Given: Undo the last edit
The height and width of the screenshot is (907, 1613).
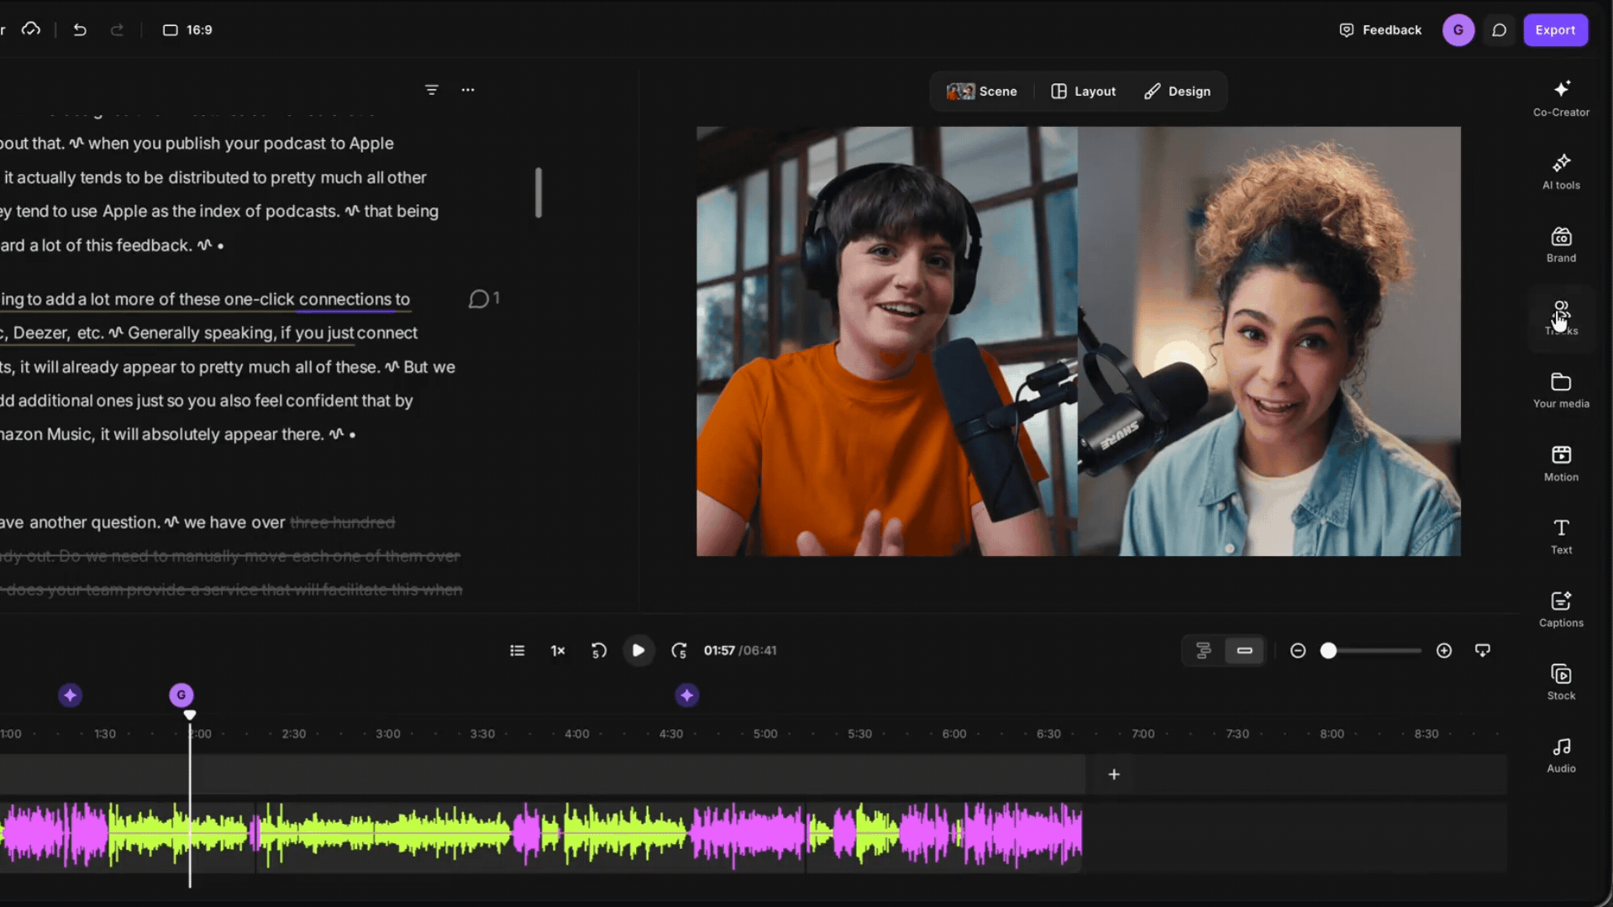Looking at the screenshot, I should [80, 29].
